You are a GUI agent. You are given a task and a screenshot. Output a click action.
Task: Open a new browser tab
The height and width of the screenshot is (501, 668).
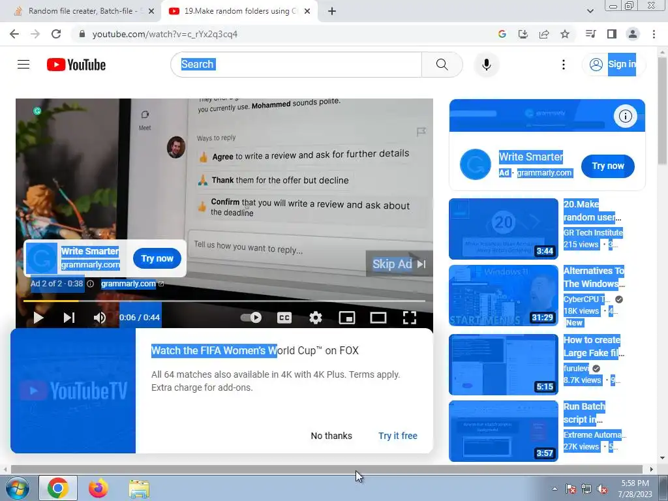332,11
